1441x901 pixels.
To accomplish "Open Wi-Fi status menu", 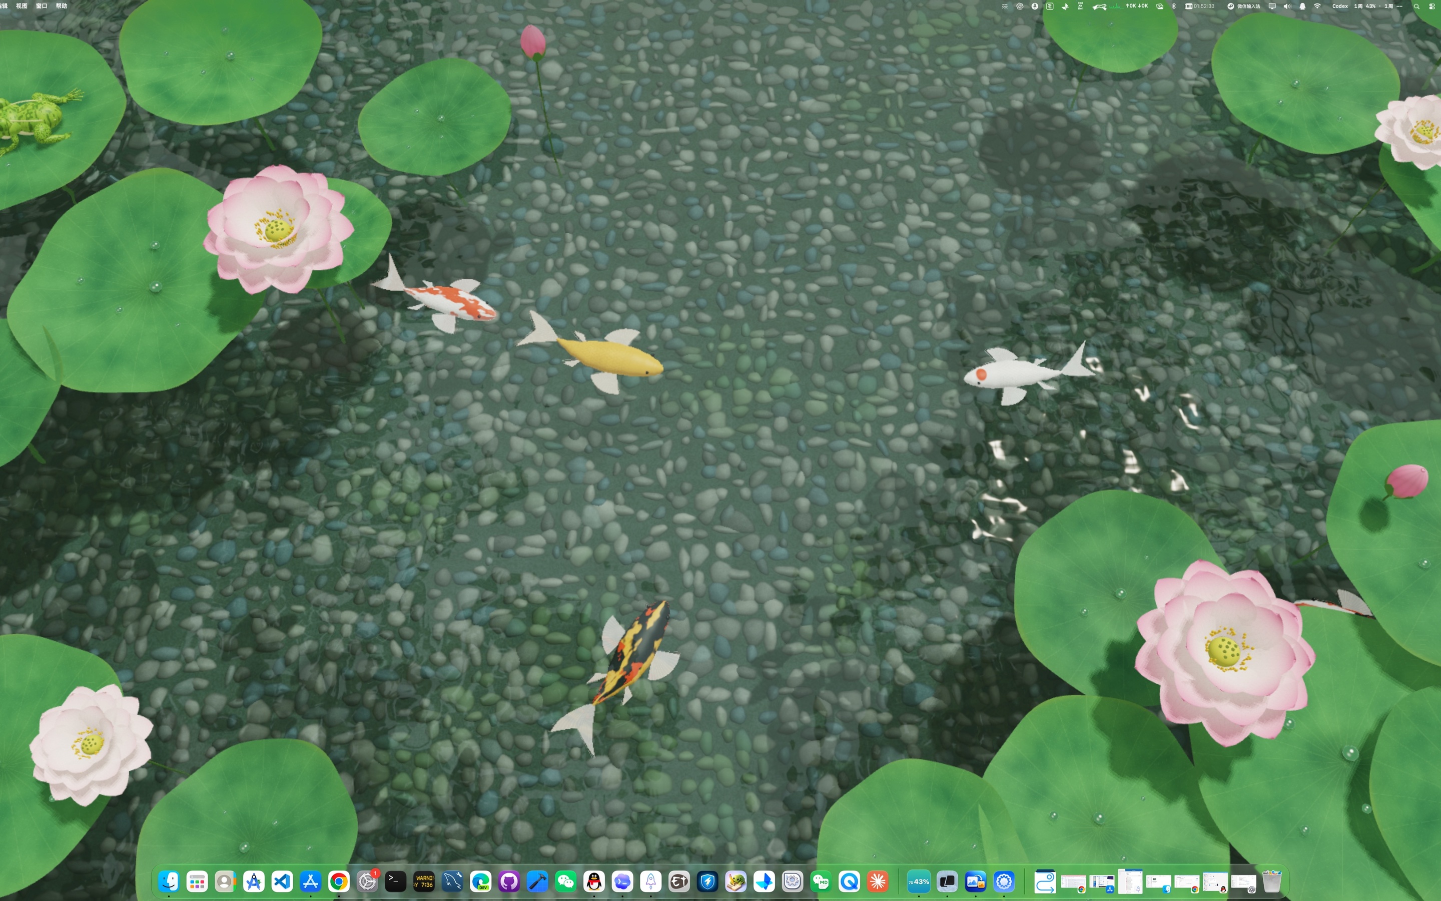I will click(1317, 6).
